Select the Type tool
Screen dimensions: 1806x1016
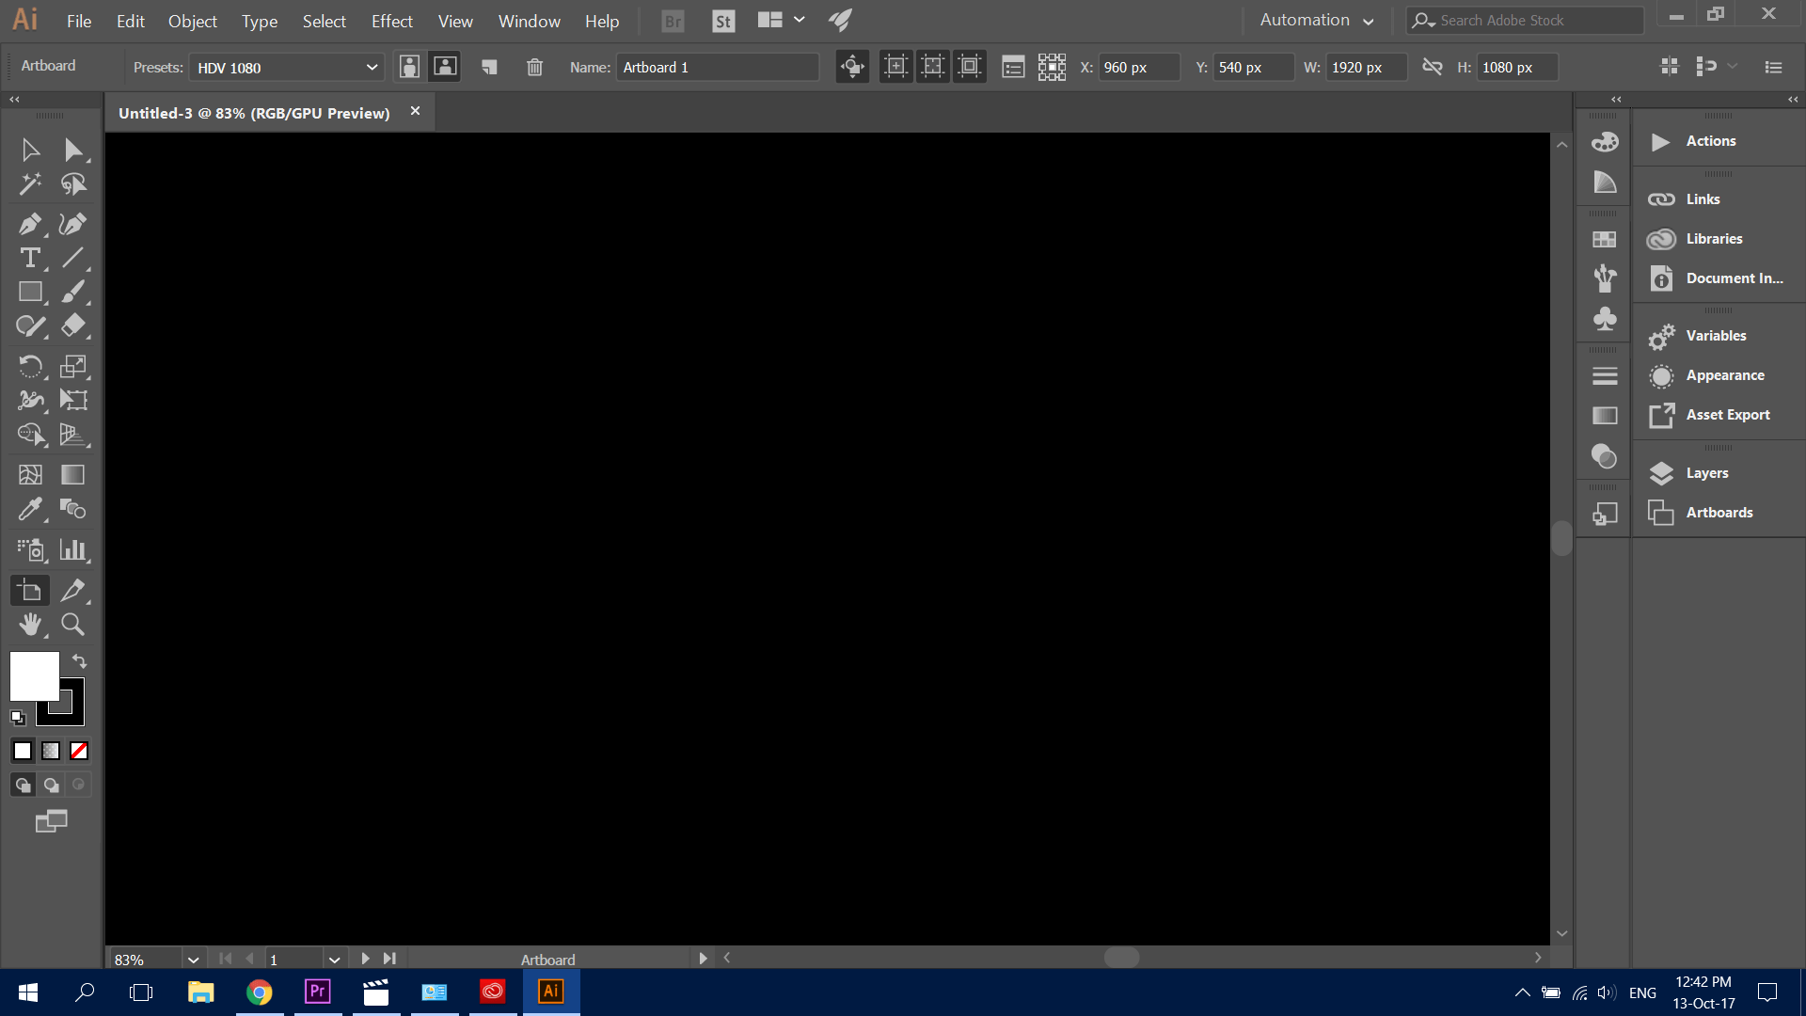[29, 259]
